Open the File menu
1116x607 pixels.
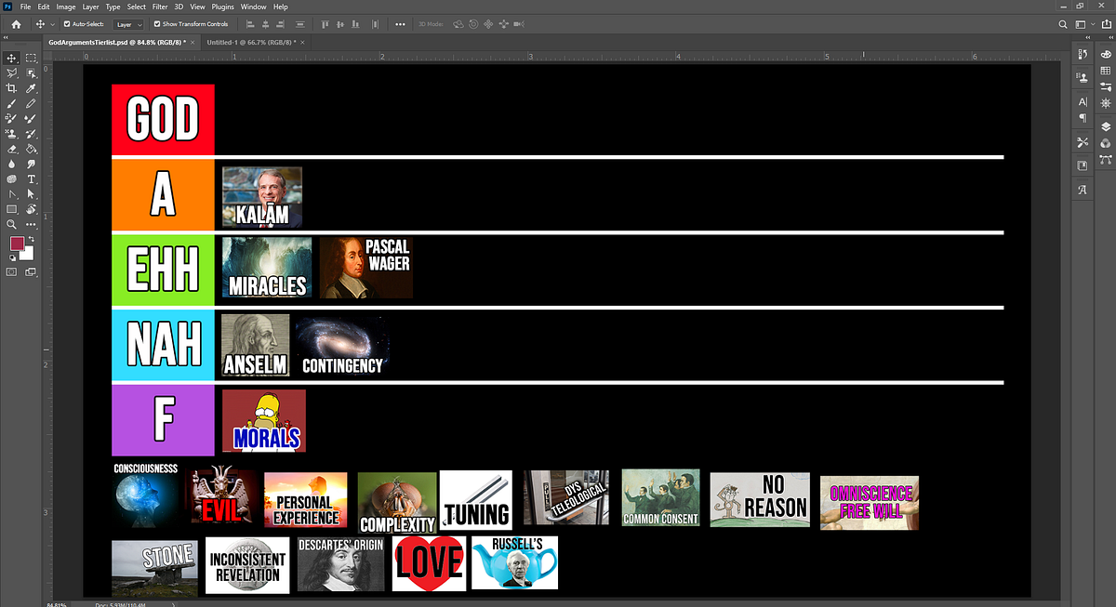pos(25,7)
